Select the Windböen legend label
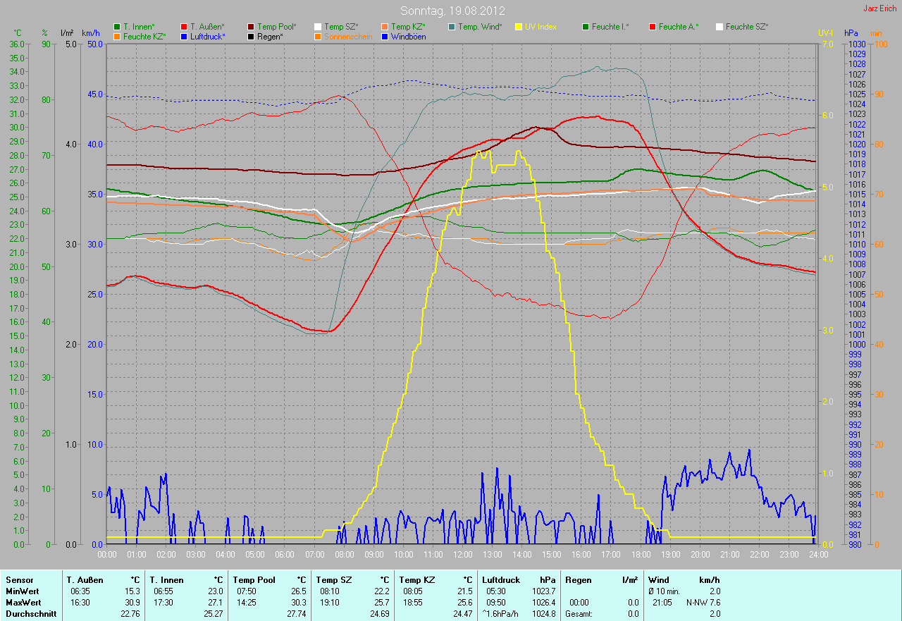The height and width of the screenshot is (621, 902). pyautogui.click(x=409, y=36)
